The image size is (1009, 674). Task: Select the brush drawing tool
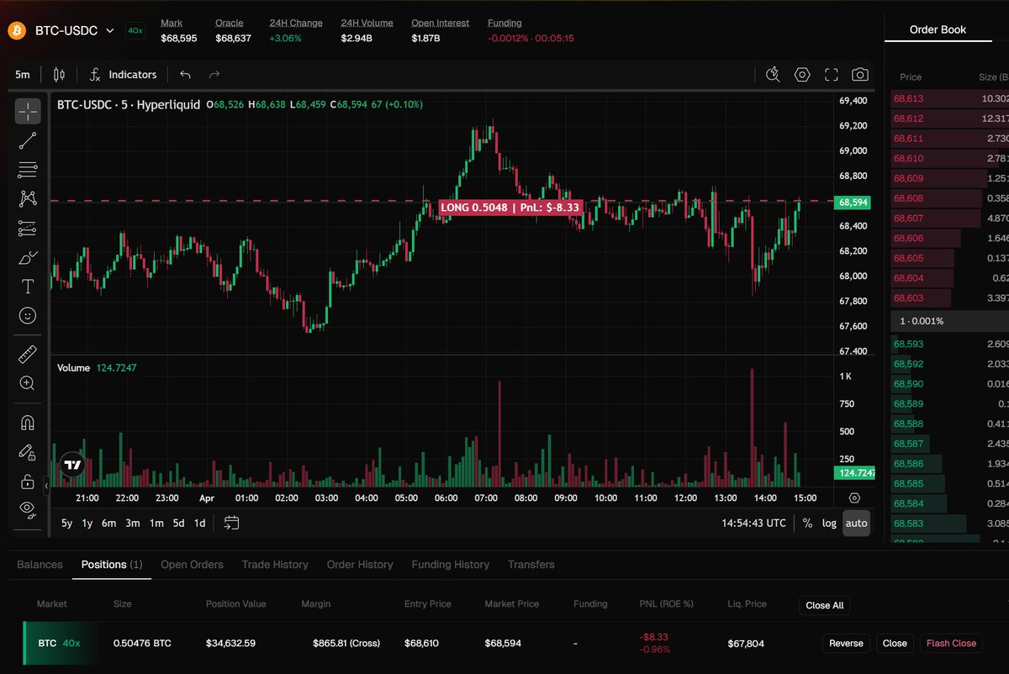point(28,257)
